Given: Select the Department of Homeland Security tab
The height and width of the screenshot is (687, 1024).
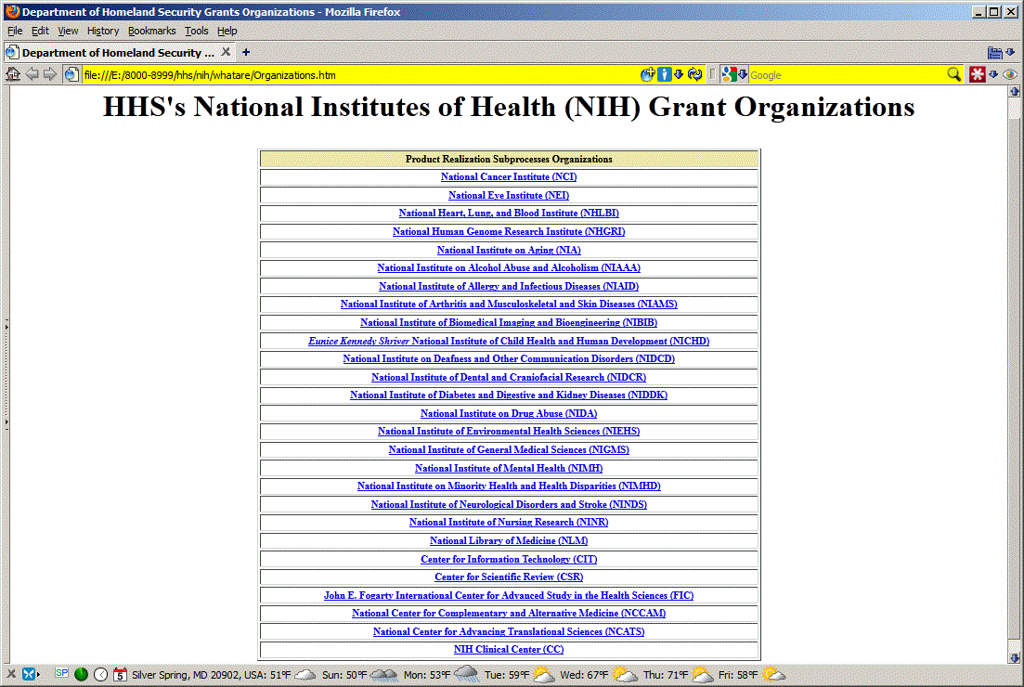Looking at the screenshot, I should [x=119, y=52].
